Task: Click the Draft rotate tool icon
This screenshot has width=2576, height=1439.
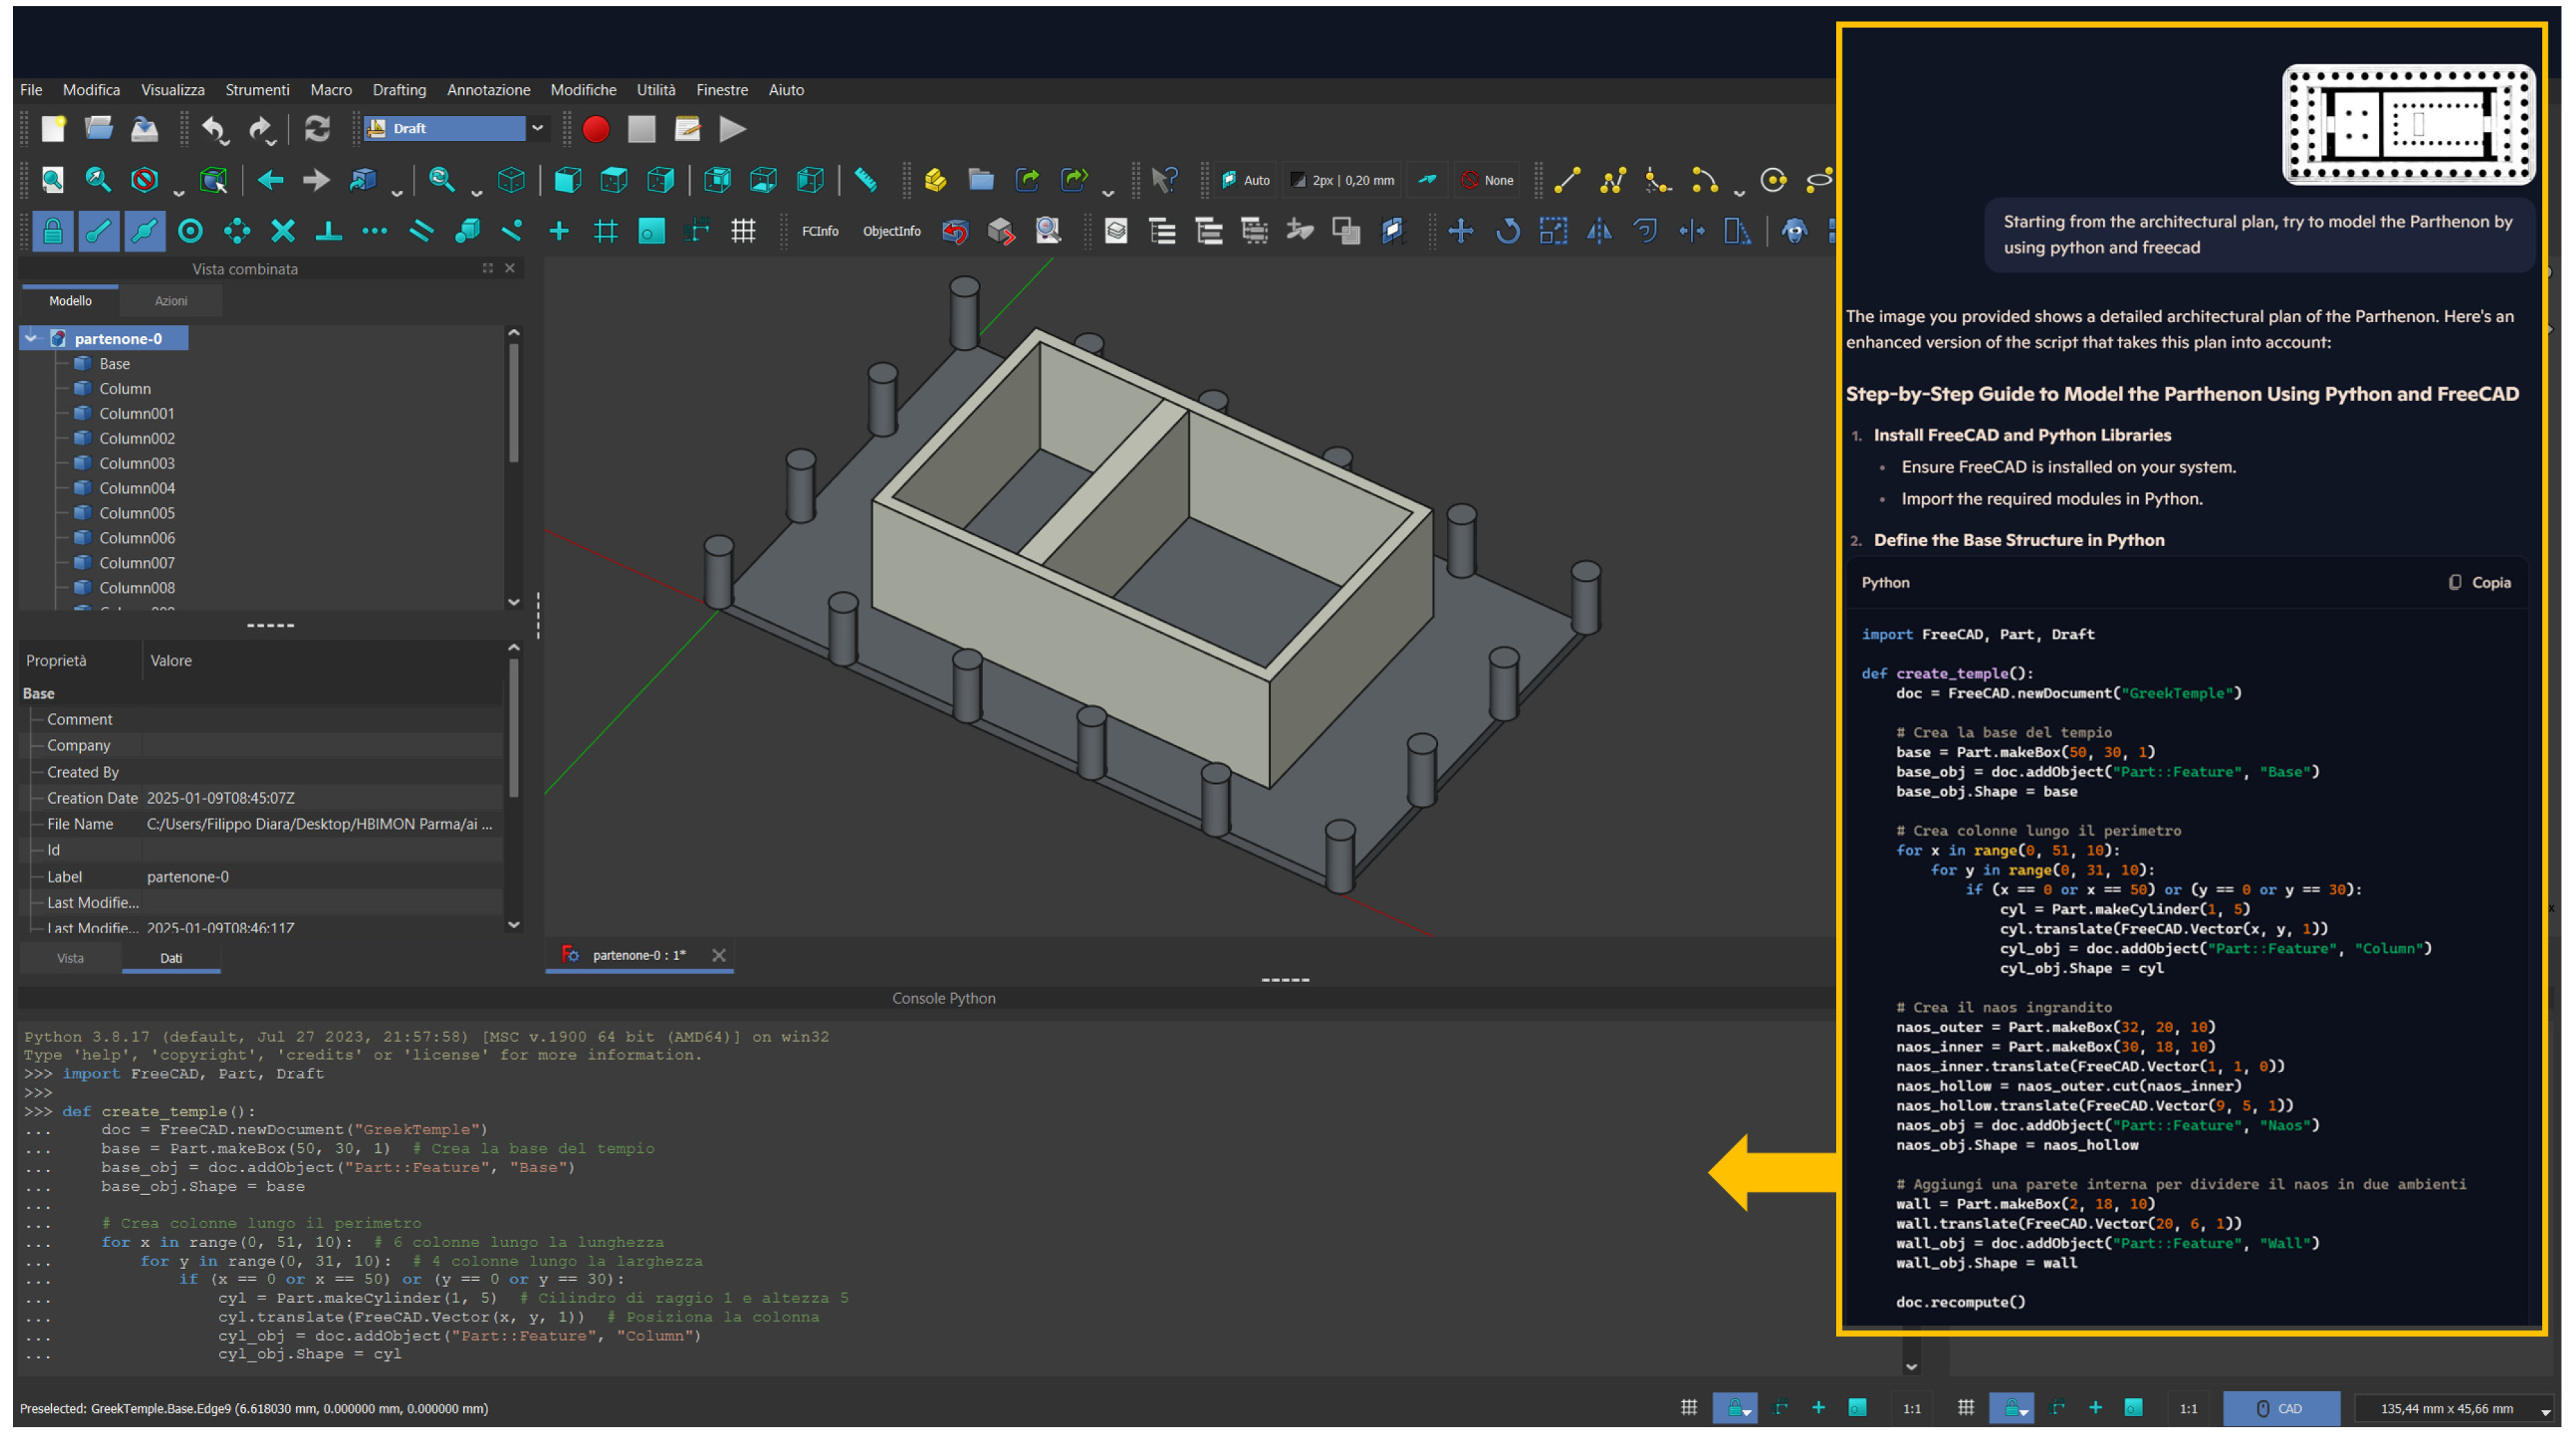Action: click(1507, 232)
